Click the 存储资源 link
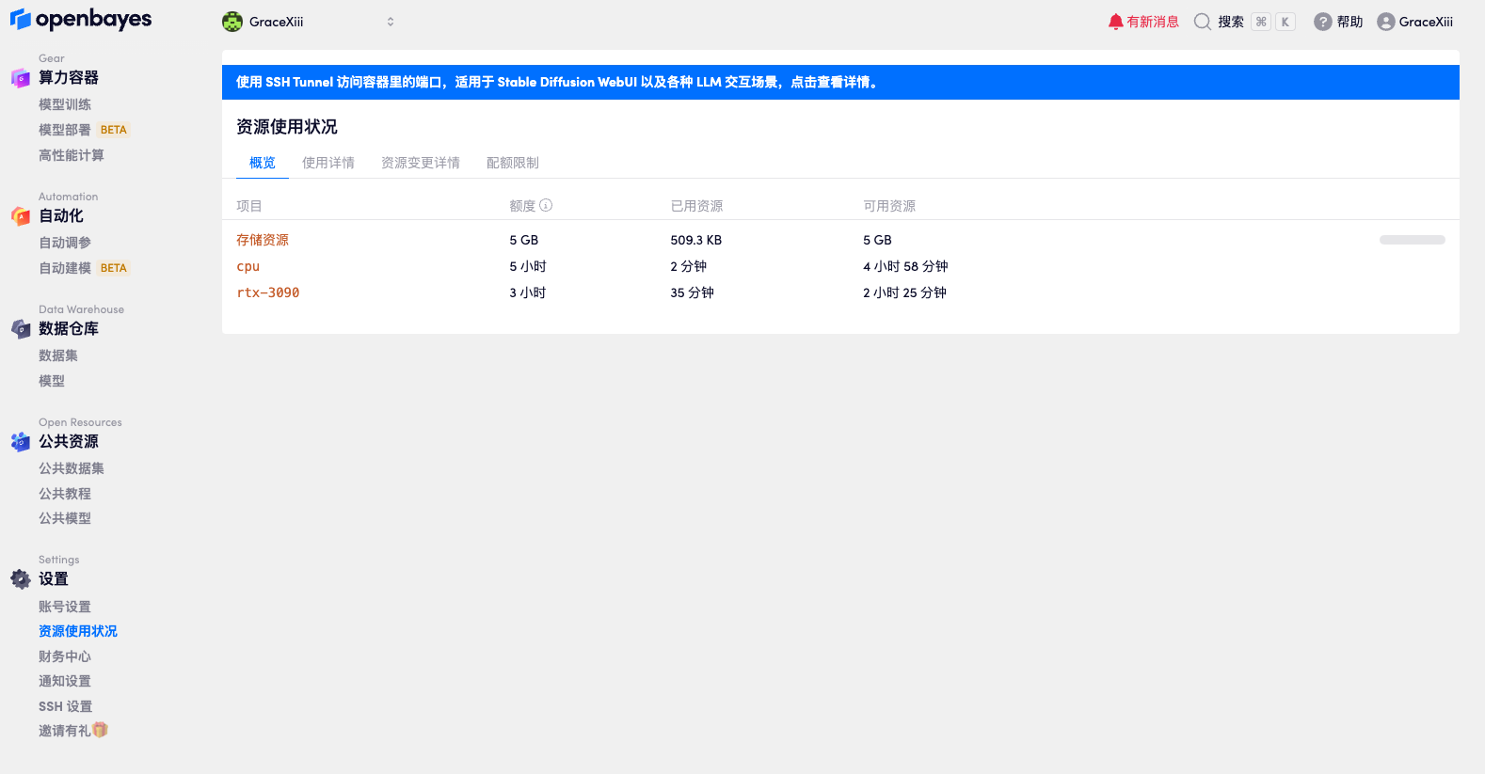This screenshot has height=774, width=1485. pyautogui.click(x=263, y=240)
